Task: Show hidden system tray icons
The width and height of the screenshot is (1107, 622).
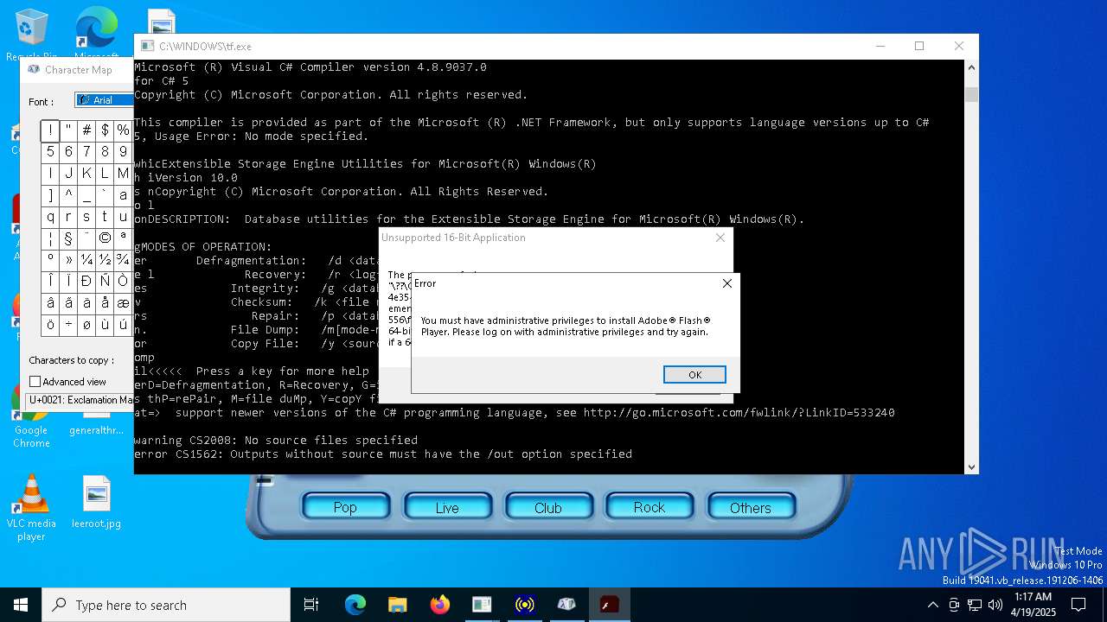Action: [x=932, y=605]
